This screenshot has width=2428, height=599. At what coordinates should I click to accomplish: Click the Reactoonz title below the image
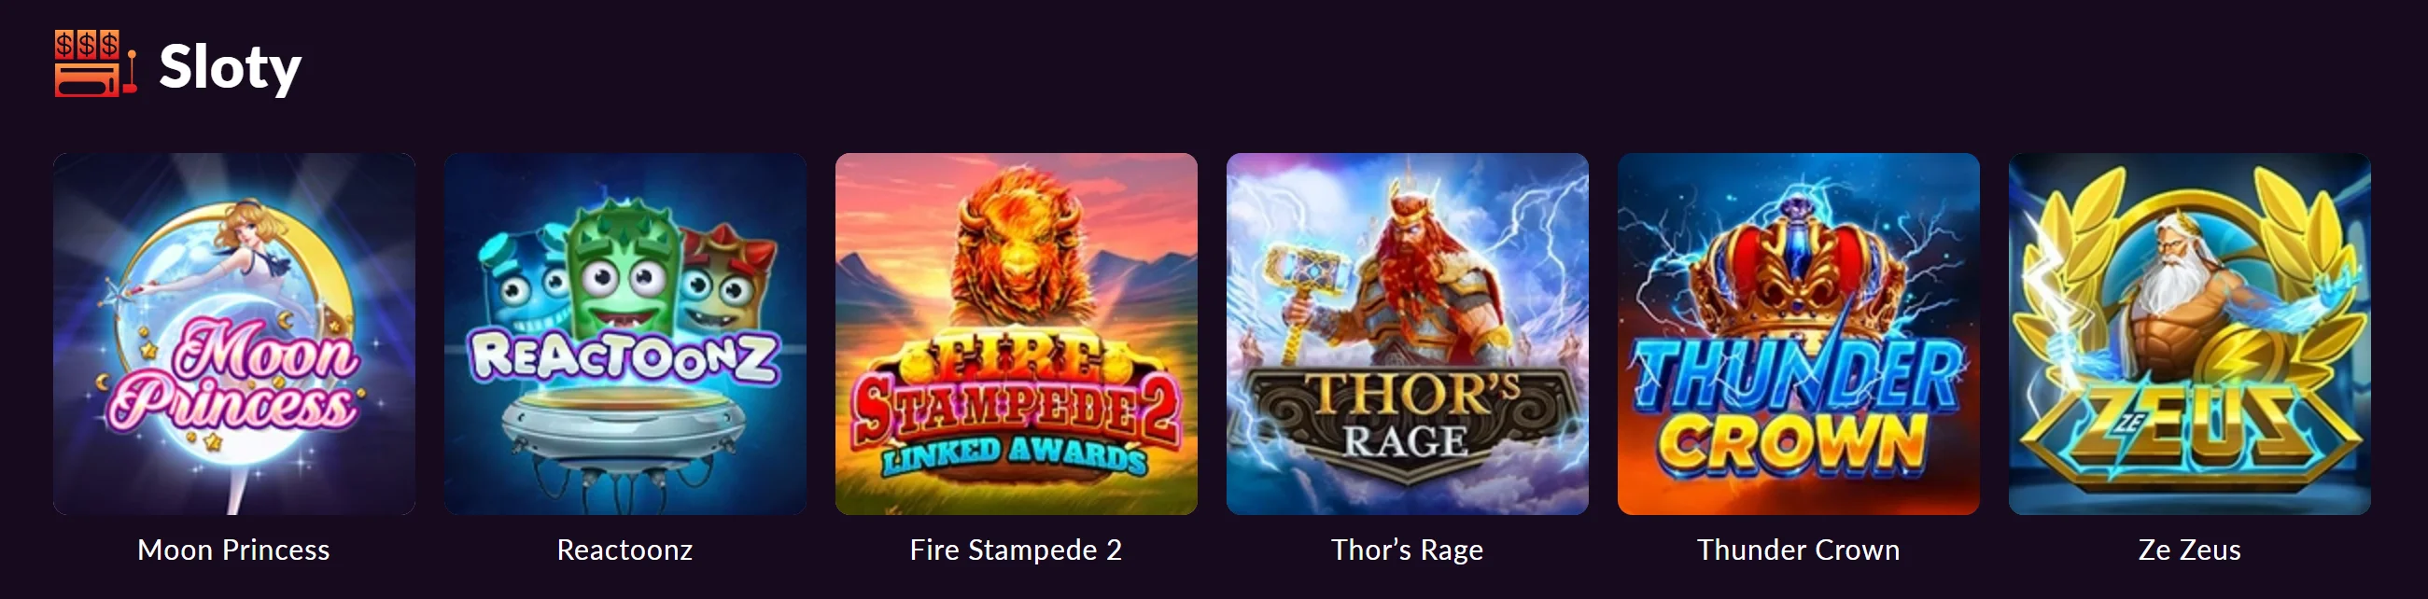coord(625,550)
